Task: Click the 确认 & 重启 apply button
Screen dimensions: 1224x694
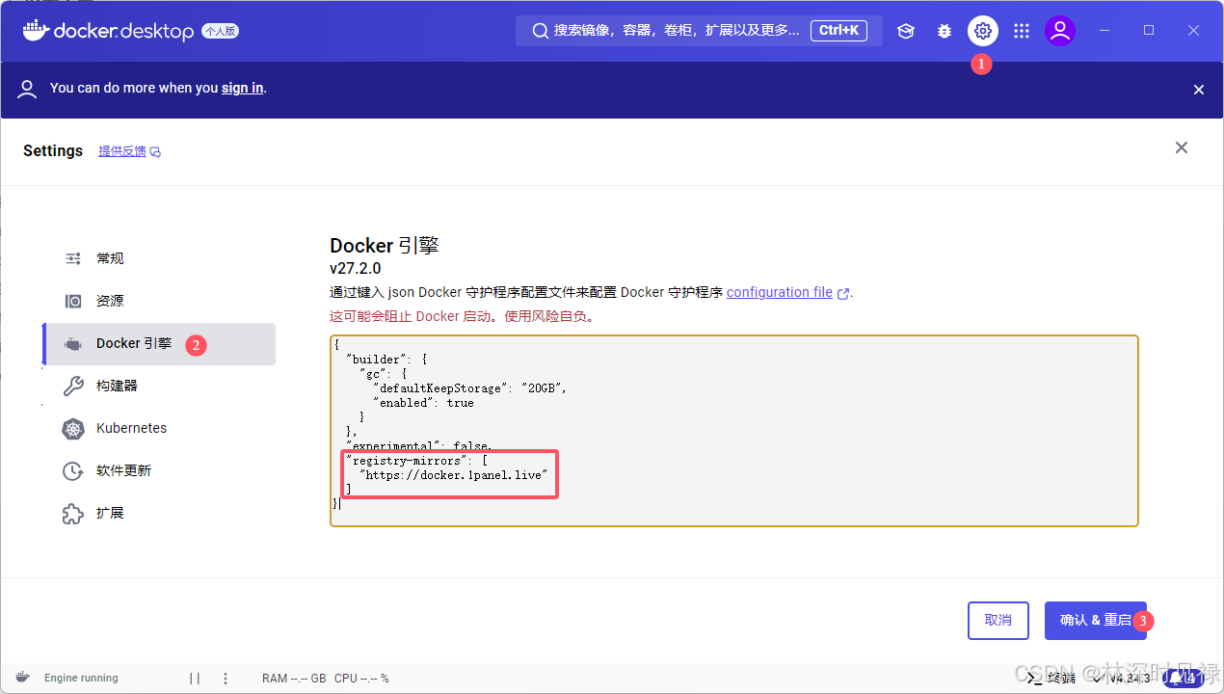Action: click(1096, 621)
